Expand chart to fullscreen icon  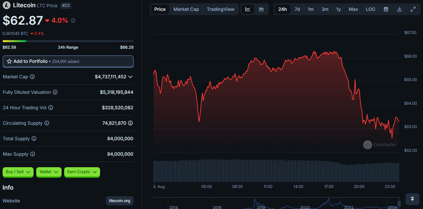coord(413,9)
